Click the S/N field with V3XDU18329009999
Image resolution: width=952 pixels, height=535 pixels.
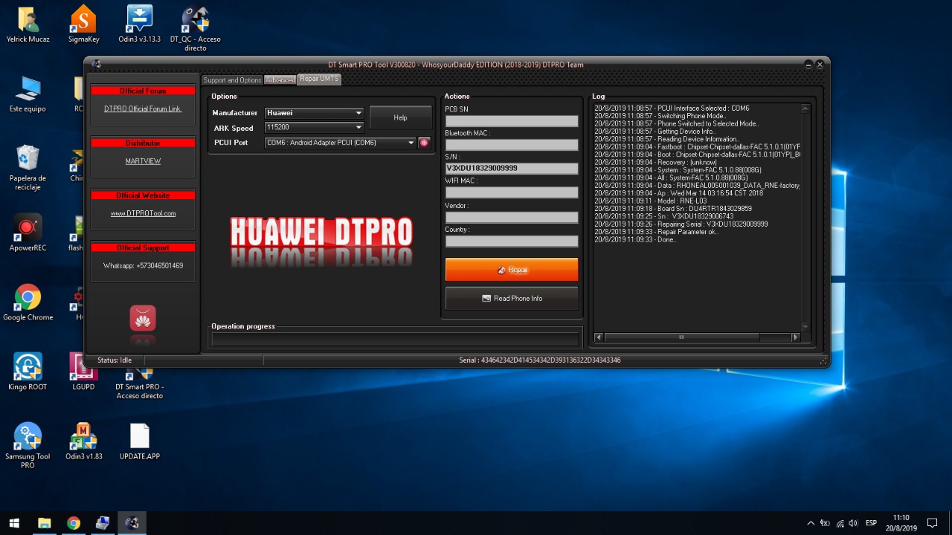tap(512, 169)
